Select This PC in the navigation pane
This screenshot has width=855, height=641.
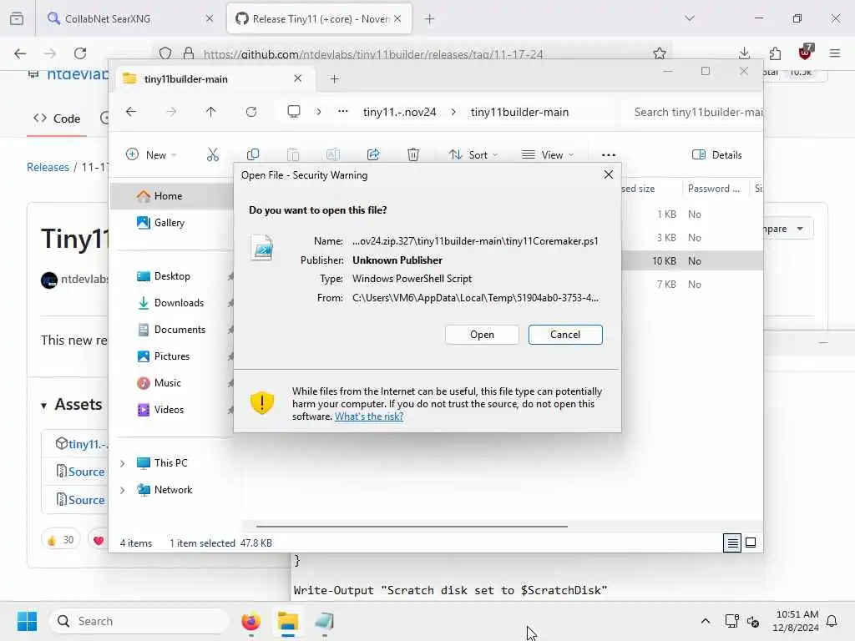click(170, 462)
